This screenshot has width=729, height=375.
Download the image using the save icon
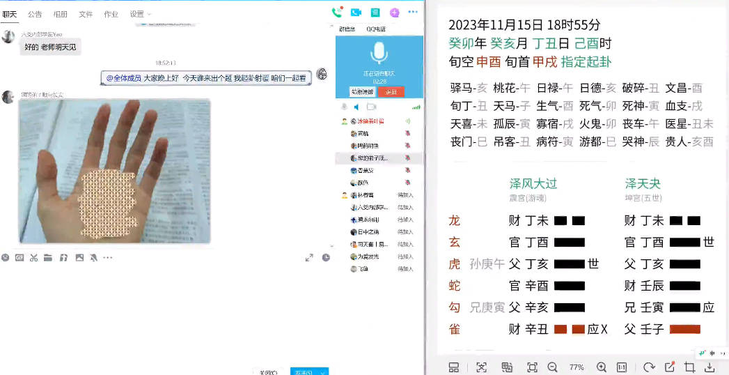tap(710, 367)
